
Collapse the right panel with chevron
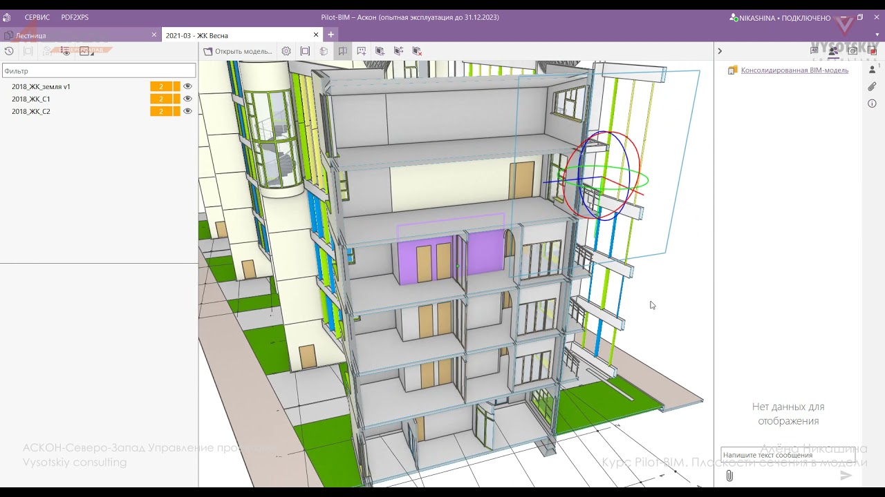[720, 51]
